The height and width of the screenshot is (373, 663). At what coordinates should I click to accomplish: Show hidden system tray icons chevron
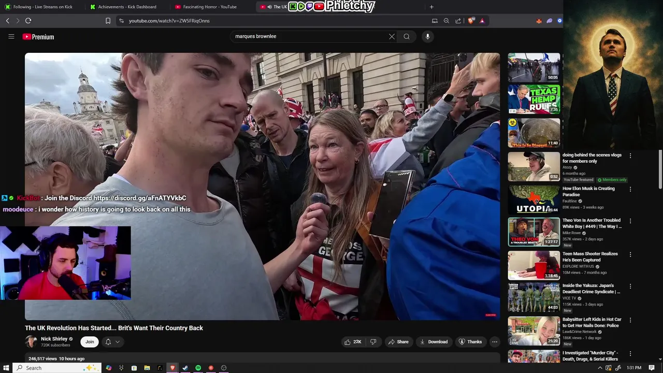(x=600, y=368)
